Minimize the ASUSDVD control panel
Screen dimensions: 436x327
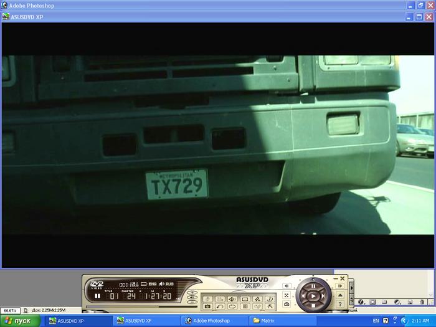(336, 278)
